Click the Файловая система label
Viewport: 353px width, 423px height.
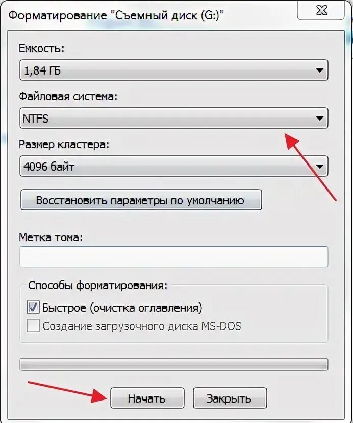tap(68, 97)
